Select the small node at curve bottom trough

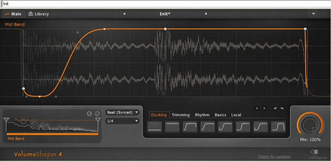coord(40,97)
